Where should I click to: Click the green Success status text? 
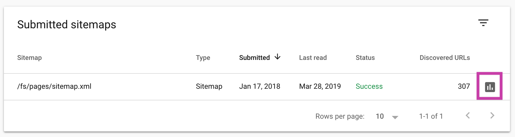tap(369, 86)
